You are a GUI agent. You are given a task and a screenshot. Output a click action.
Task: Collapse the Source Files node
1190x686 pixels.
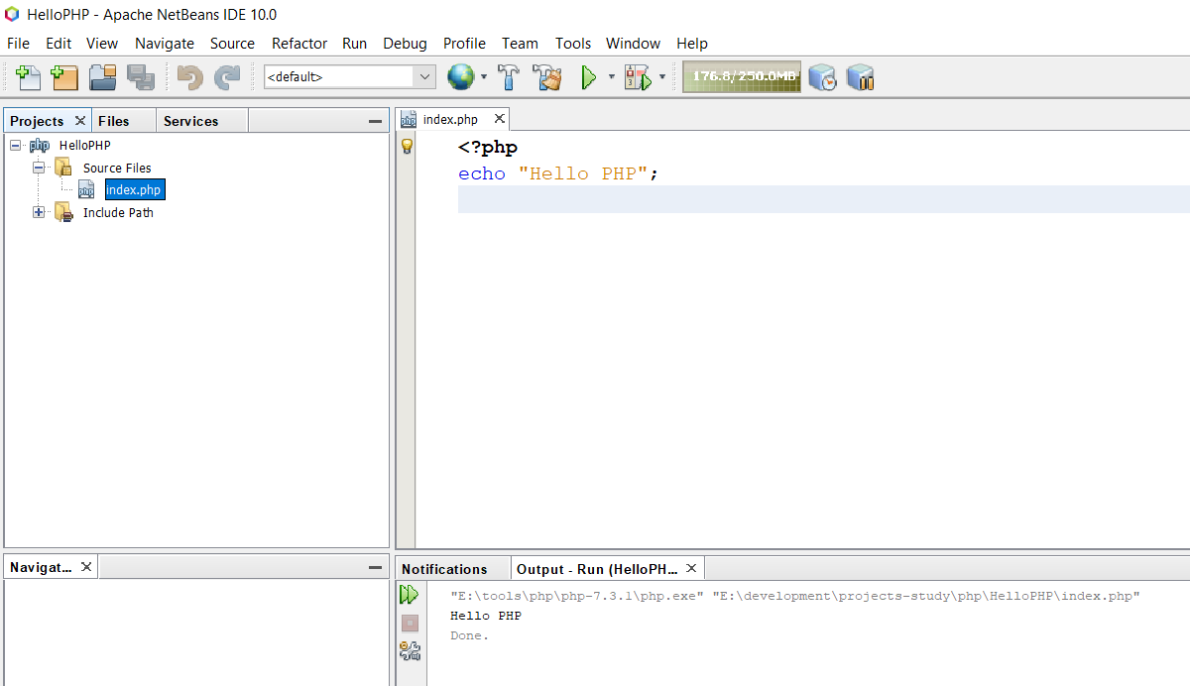click(x=39, y=168)
